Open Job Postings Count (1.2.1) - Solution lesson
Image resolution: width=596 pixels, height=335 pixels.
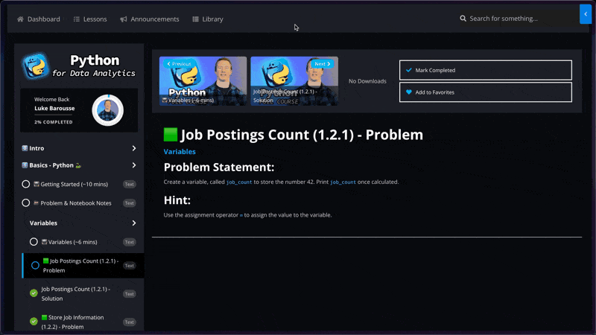click(x=76, y=293)
